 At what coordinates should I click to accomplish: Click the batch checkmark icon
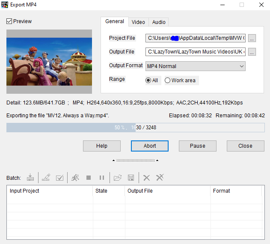pyautogui.click(x=60, y=178)
